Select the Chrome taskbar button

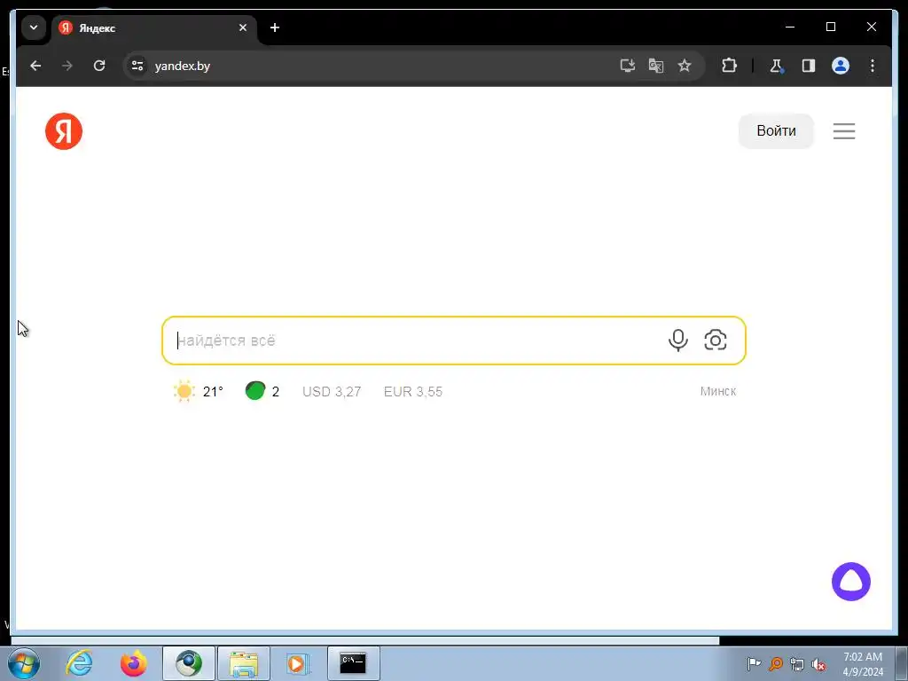click(189, 663)
